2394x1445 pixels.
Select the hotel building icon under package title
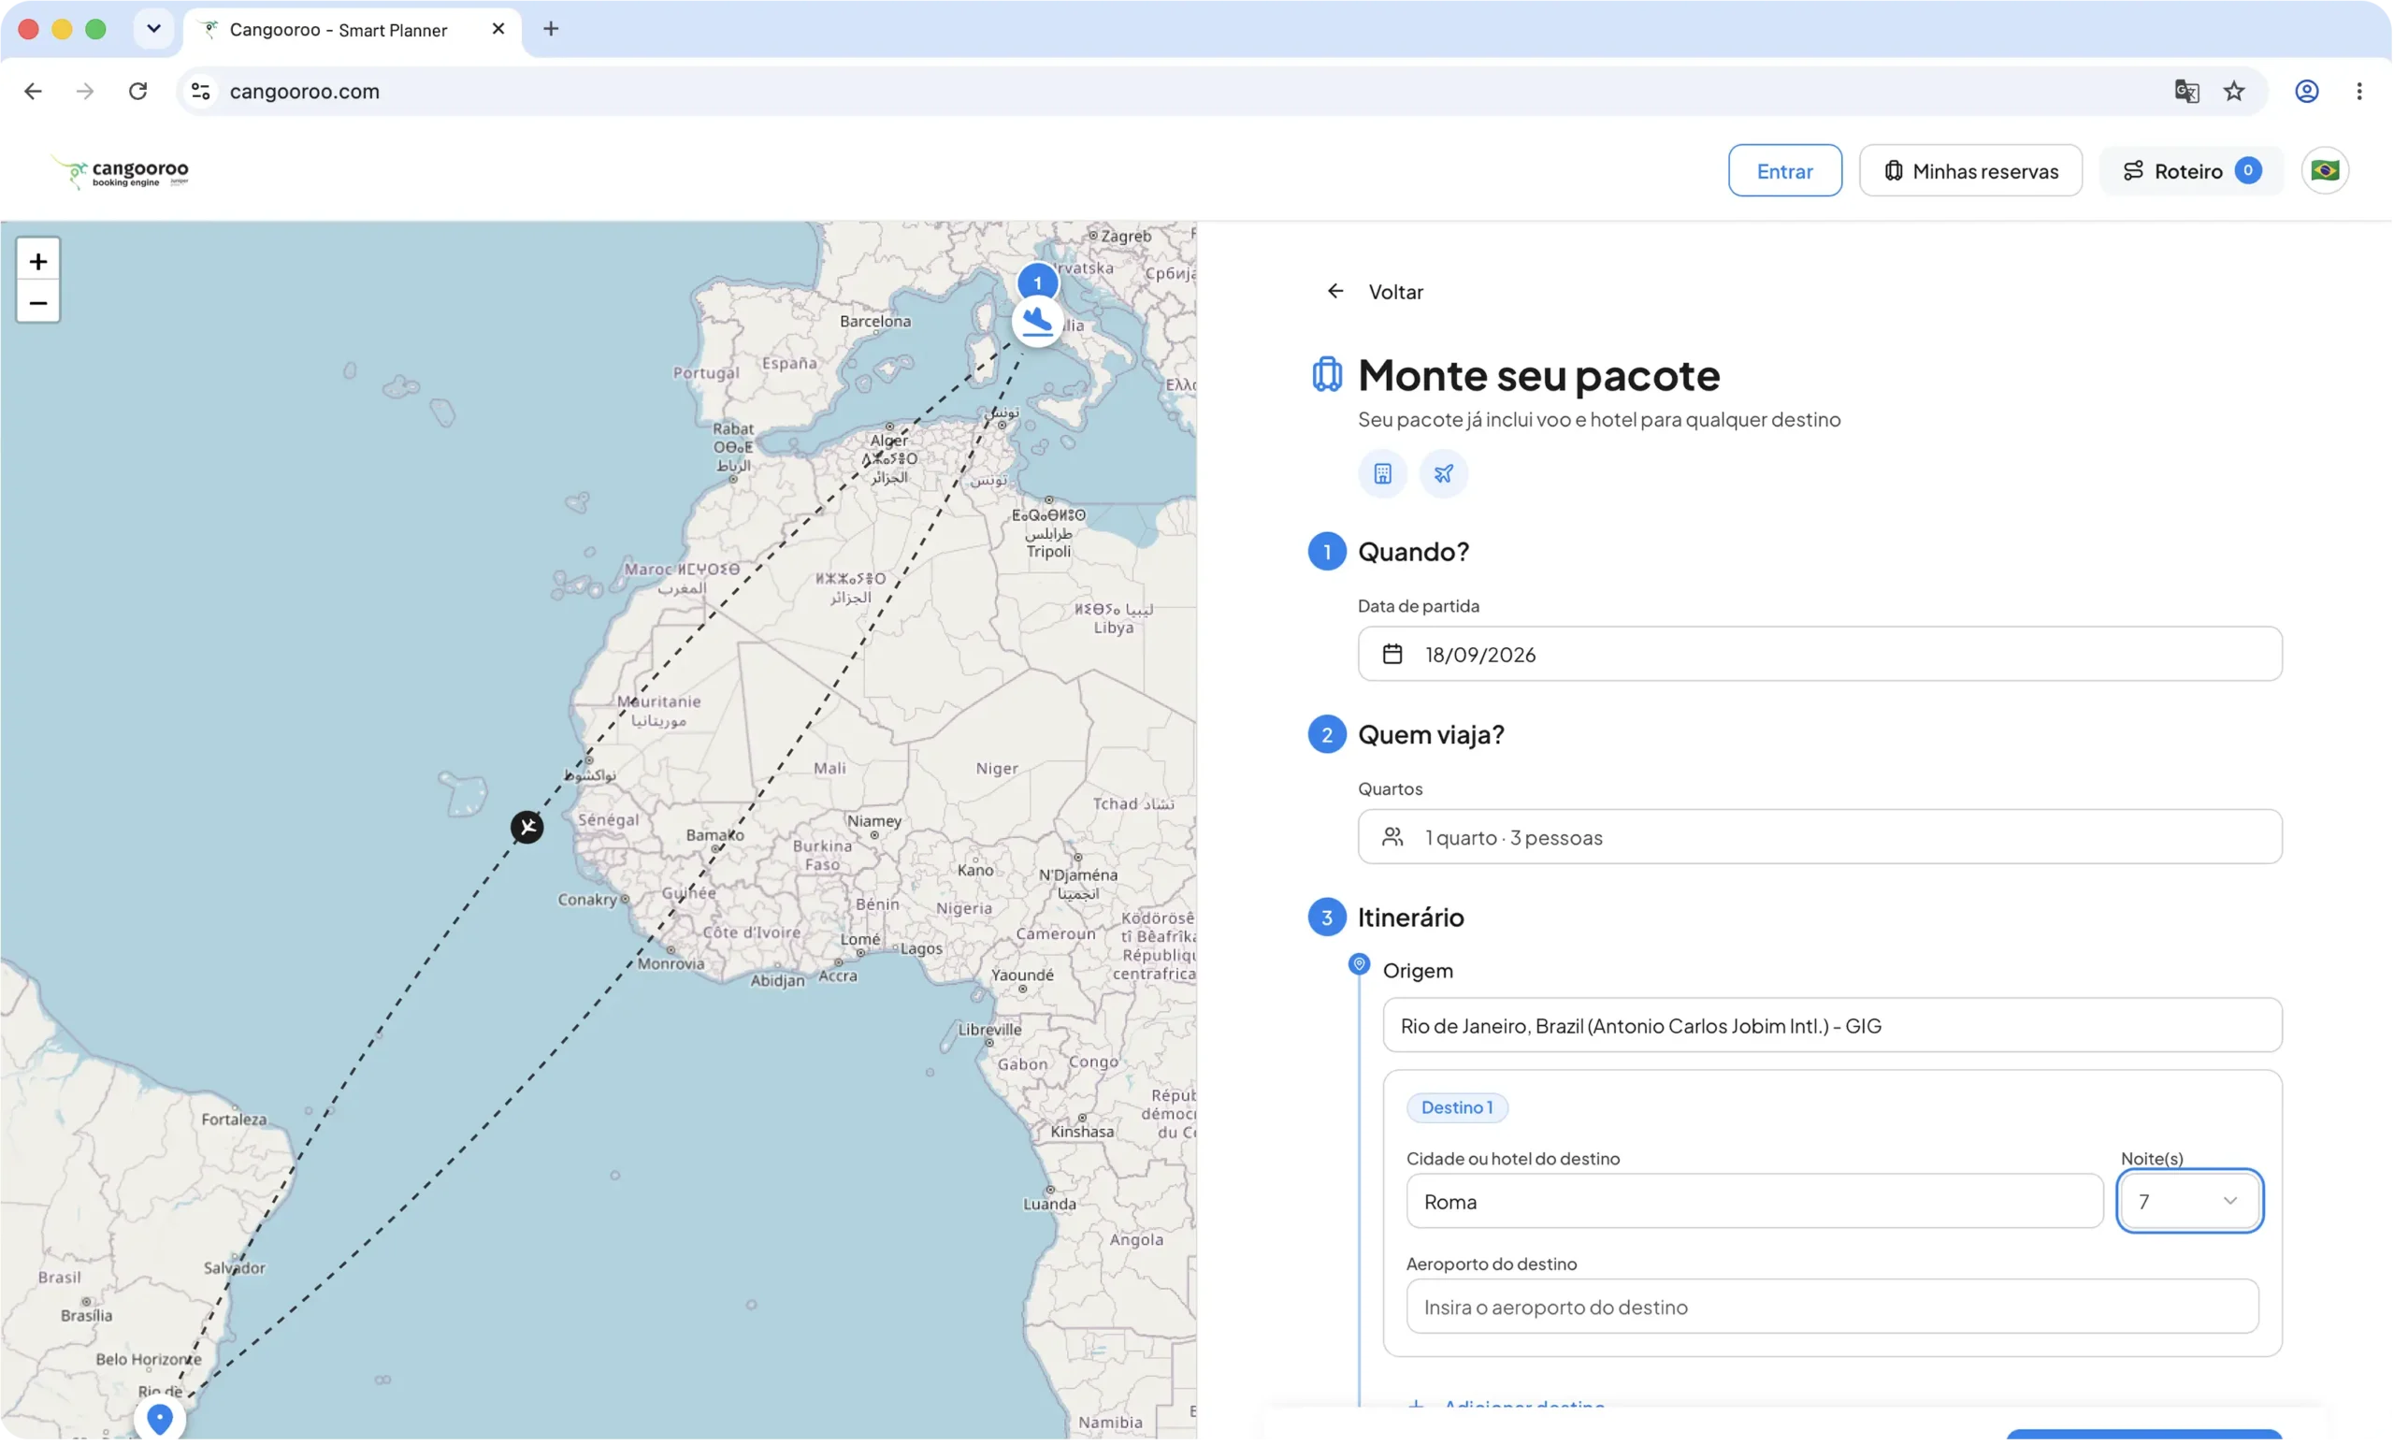1382,473
